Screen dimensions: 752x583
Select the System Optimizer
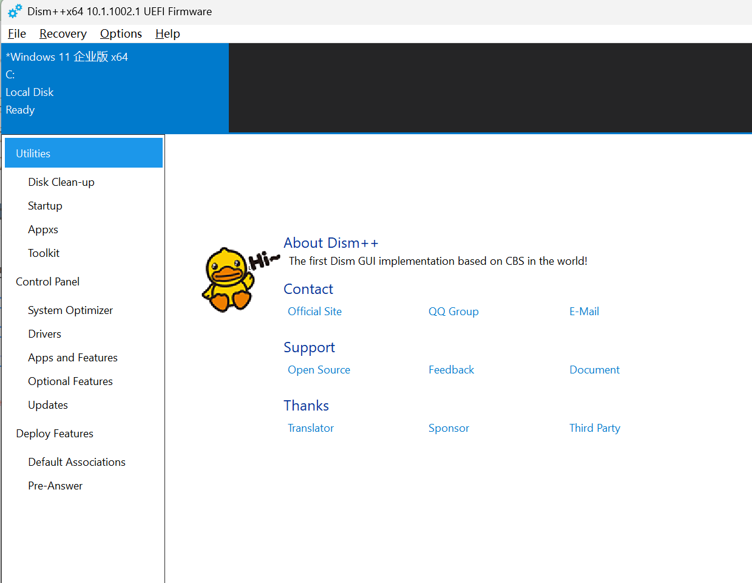pos(70,310)
